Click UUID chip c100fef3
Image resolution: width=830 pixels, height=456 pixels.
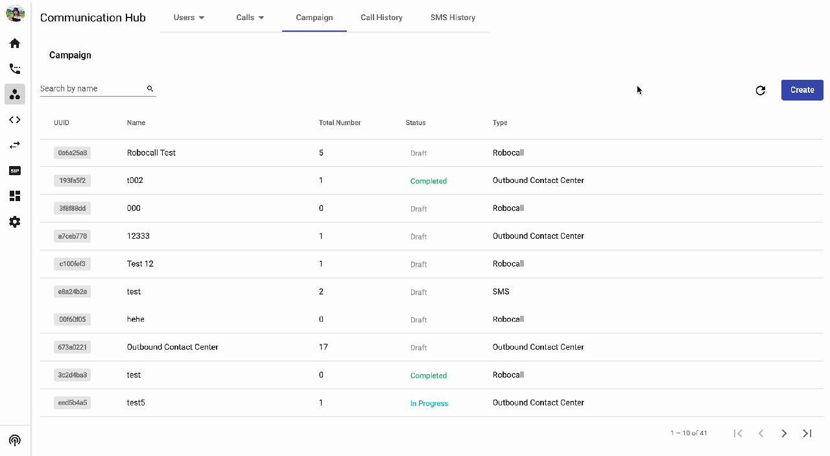tap(72, 264)
